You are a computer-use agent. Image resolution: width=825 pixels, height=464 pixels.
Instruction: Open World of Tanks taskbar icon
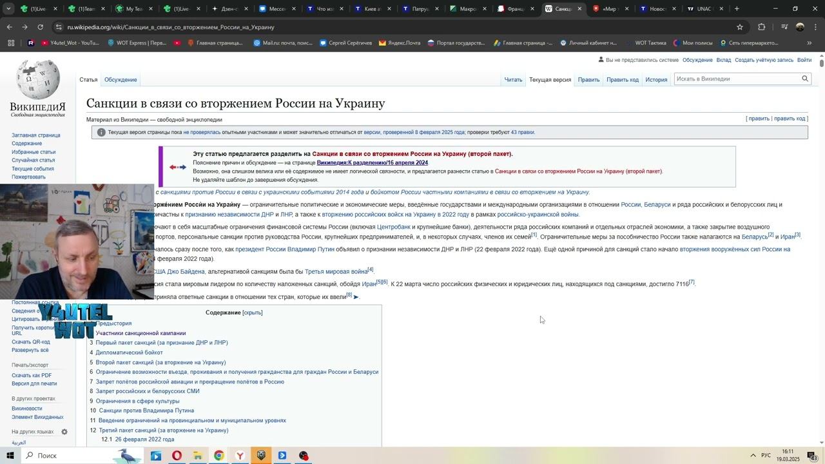click(261, 456)
